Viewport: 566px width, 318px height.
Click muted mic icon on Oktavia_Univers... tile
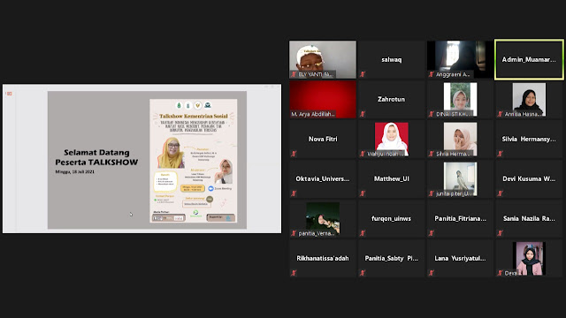294,193
